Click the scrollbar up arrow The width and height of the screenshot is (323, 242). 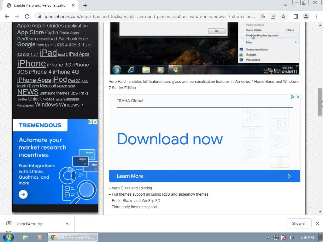(x=320, y=25)
